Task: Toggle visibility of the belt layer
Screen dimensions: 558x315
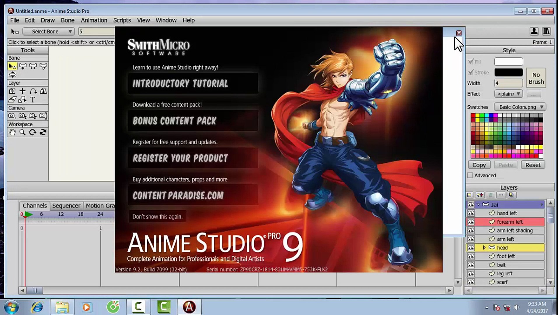Action: (x=471, y=265)
